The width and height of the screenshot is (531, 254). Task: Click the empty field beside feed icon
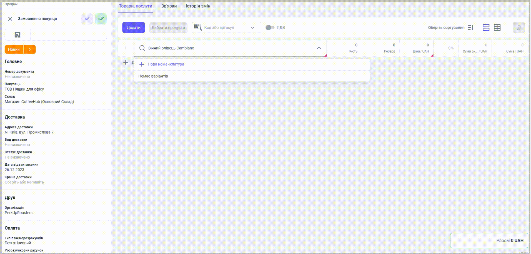point(68,35)
